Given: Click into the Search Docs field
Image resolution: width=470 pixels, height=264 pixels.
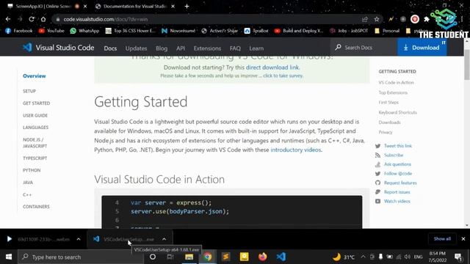Looking at the screenshot, I should (364, 47).
